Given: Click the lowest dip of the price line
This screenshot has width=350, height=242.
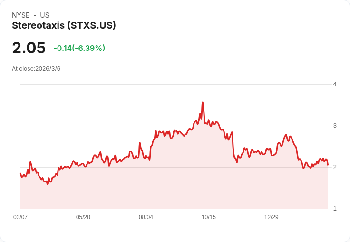Looking at the screenshot, I should [x=48, y=184].
